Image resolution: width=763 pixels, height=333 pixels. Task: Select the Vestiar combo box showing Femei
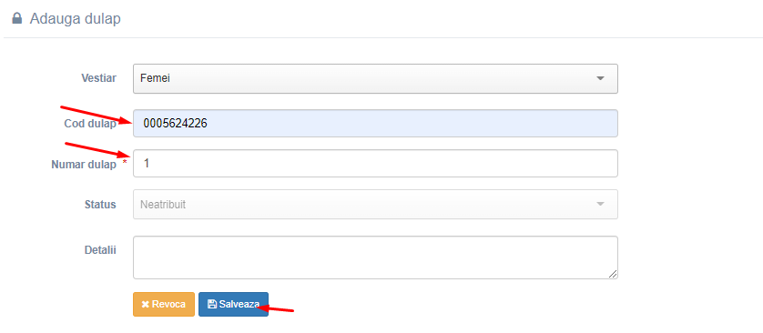pos(375,78)
